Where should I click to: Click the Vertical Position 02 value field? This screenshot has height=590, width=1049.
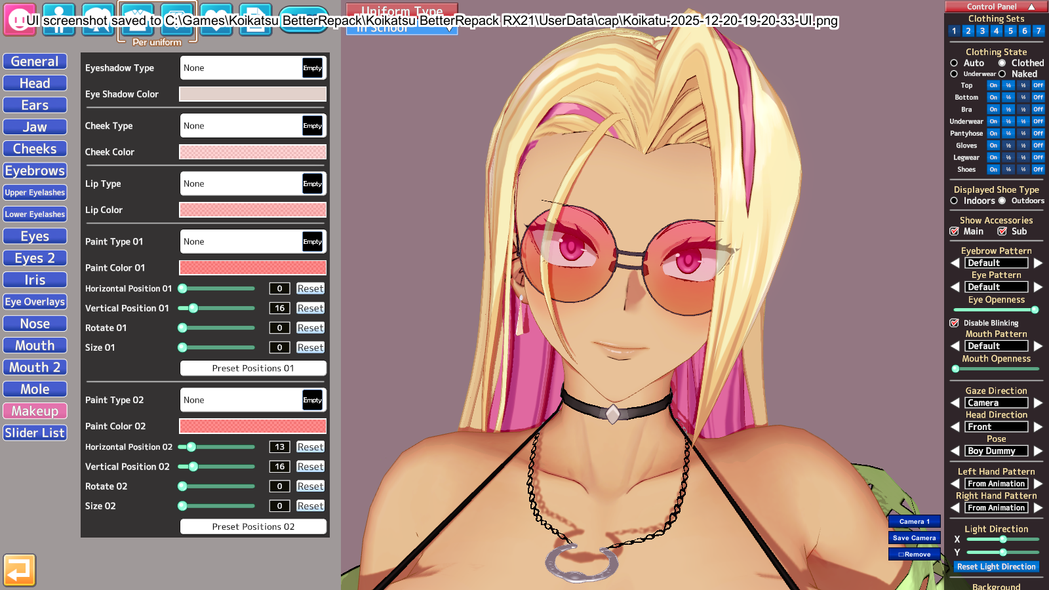coord(279,467)
